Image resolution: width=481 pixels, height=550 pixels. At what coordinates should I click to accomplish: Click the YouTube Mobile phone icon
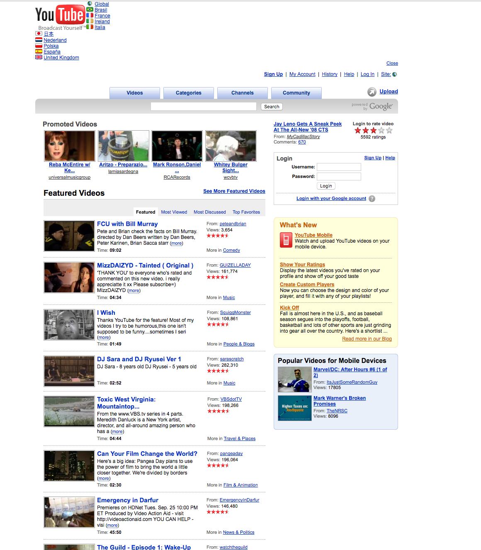tap(286, 240)
